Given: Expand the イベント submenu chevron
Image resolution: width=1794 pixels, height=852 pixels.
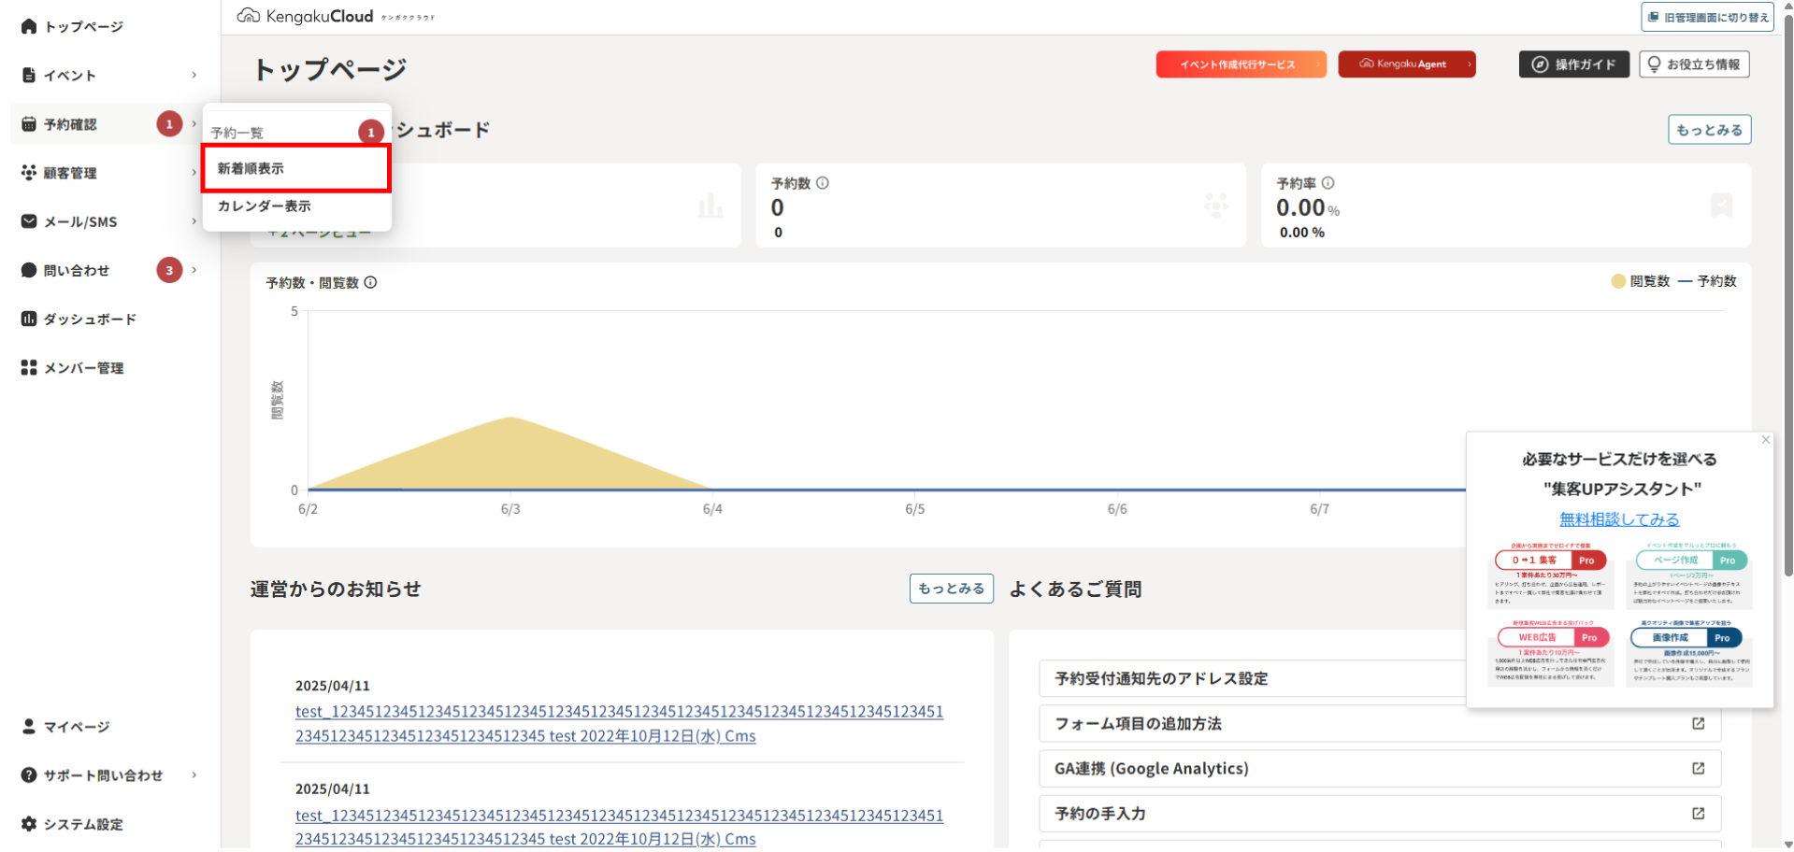Looking at the screenshot, I should pyautogui.click(x=194, y=75).
